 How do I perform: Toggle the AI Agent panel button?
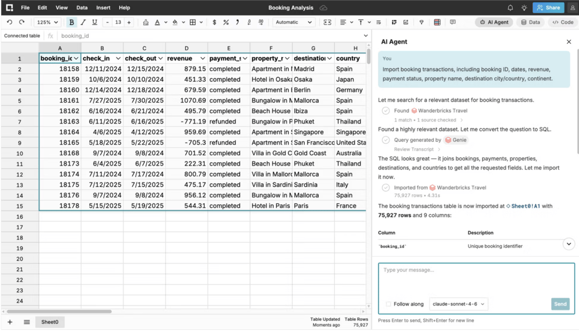494,22
